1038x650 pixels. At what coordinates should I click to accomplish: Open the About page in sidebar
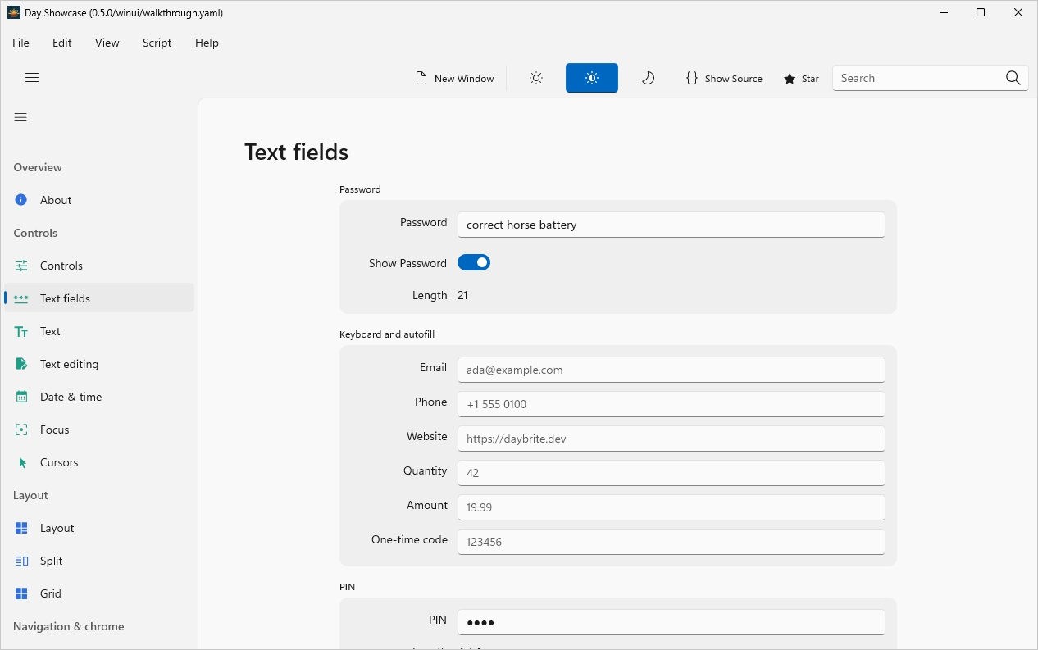click(x=99, y=200)
